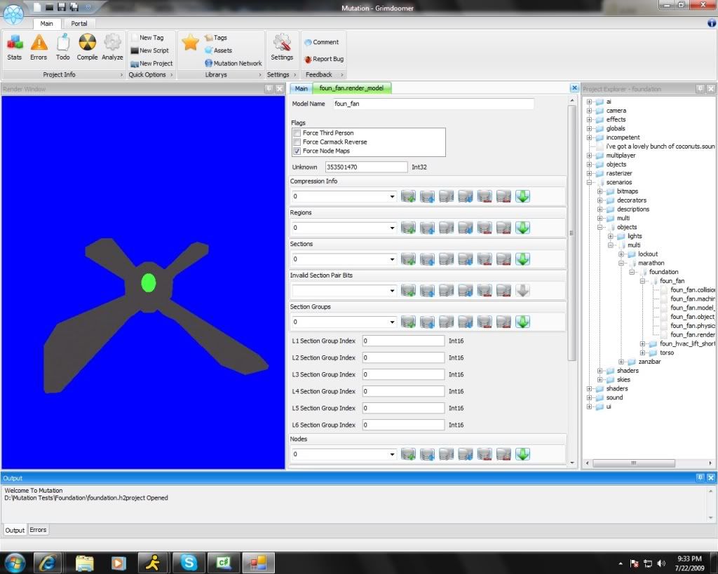The width and height of the screenshot is (718, 574).
Task: Click the New Script button
Action: pyautogui.click(x=150, y=50)
